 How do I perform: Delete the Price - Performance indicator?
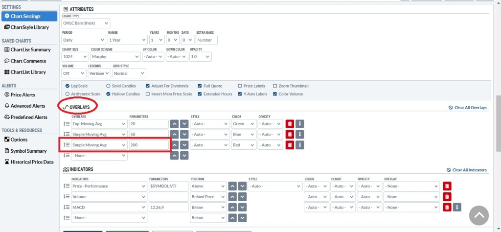pos(447,186)
